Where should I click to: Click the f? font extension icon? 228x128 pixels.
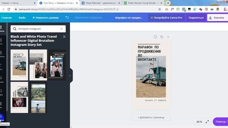(x=172, y=9)
